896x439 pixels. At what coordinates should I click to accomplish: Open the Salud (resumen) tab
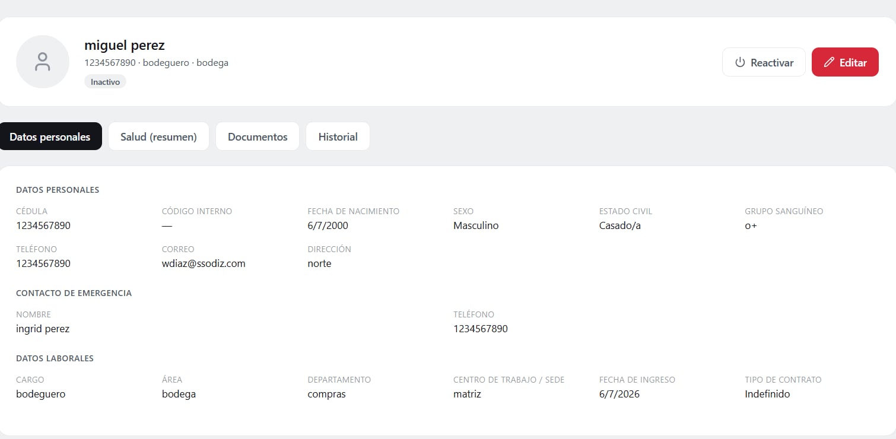(x=158, y=136)
